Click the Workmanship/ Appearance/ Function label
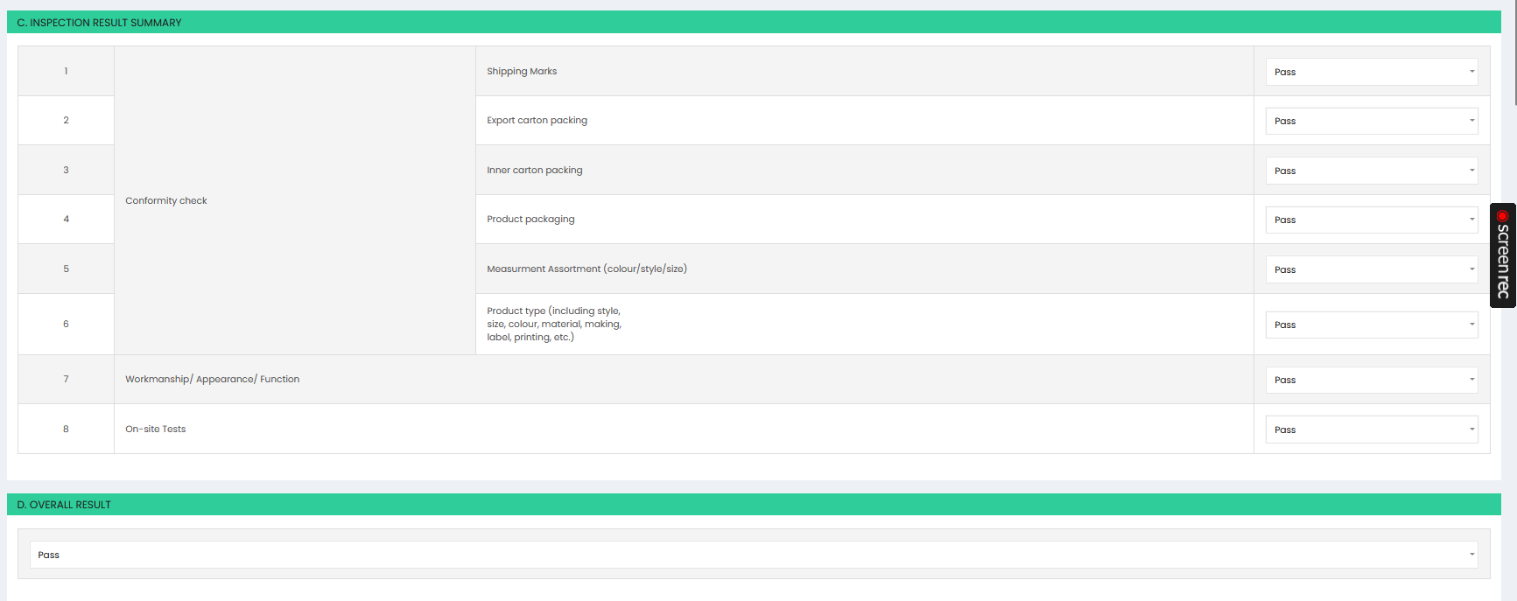This screenshot has height=601, width=1517. (x=212, y=380)
